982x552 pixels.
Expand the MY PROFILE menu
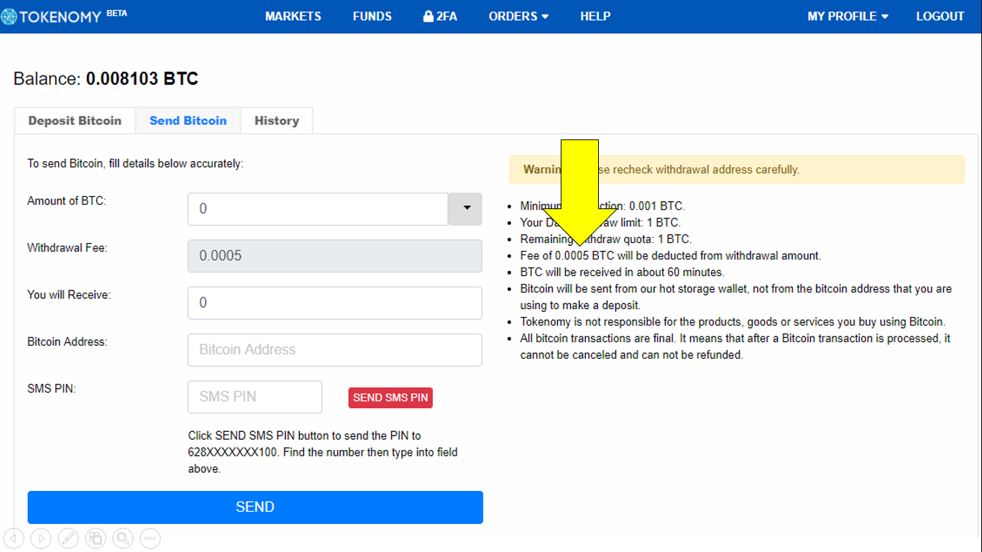click(x=848, y=16)
